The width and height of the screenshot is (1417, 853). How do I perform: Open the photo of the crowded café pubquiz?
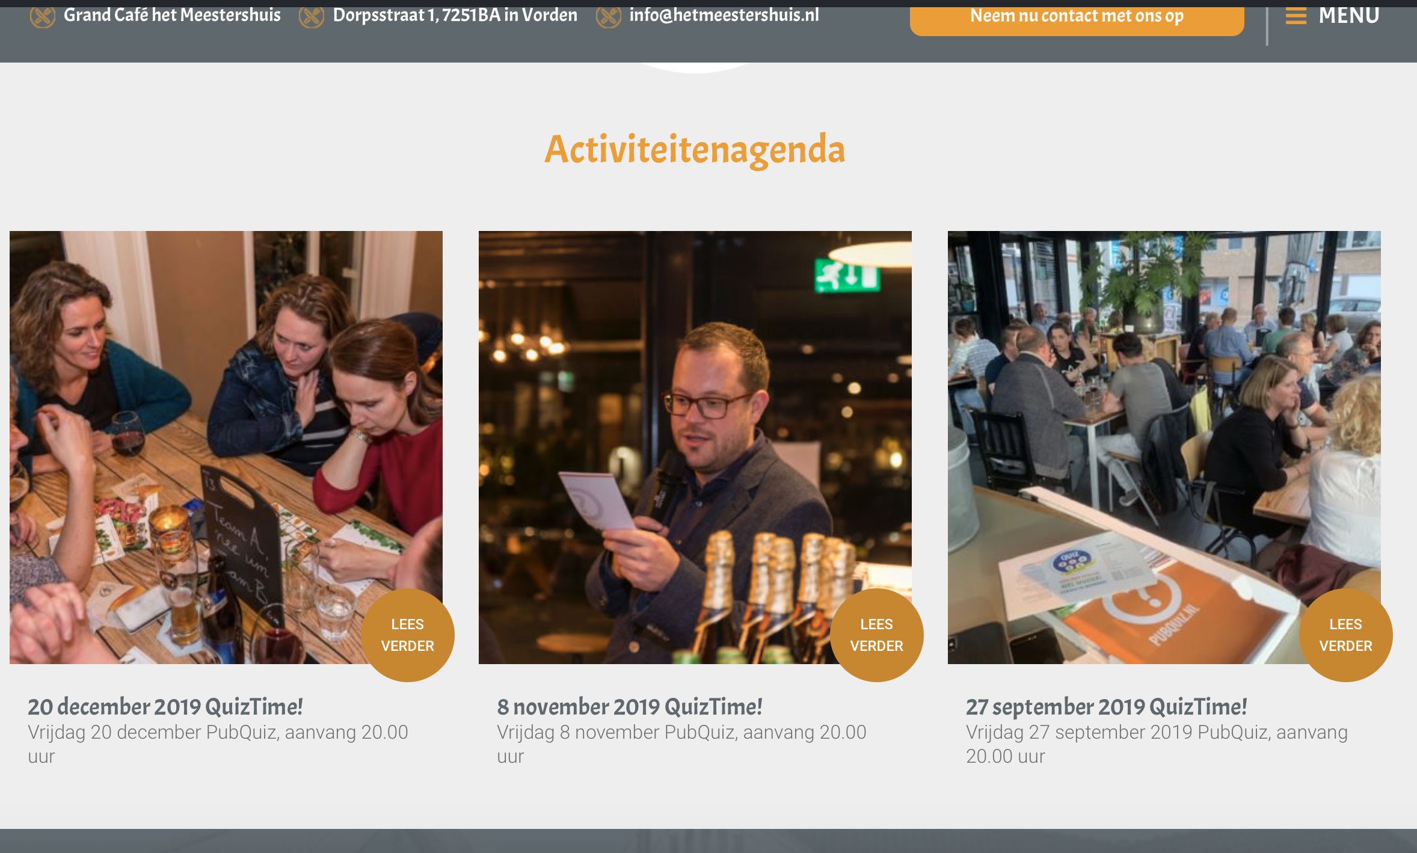coord(1164,448)
